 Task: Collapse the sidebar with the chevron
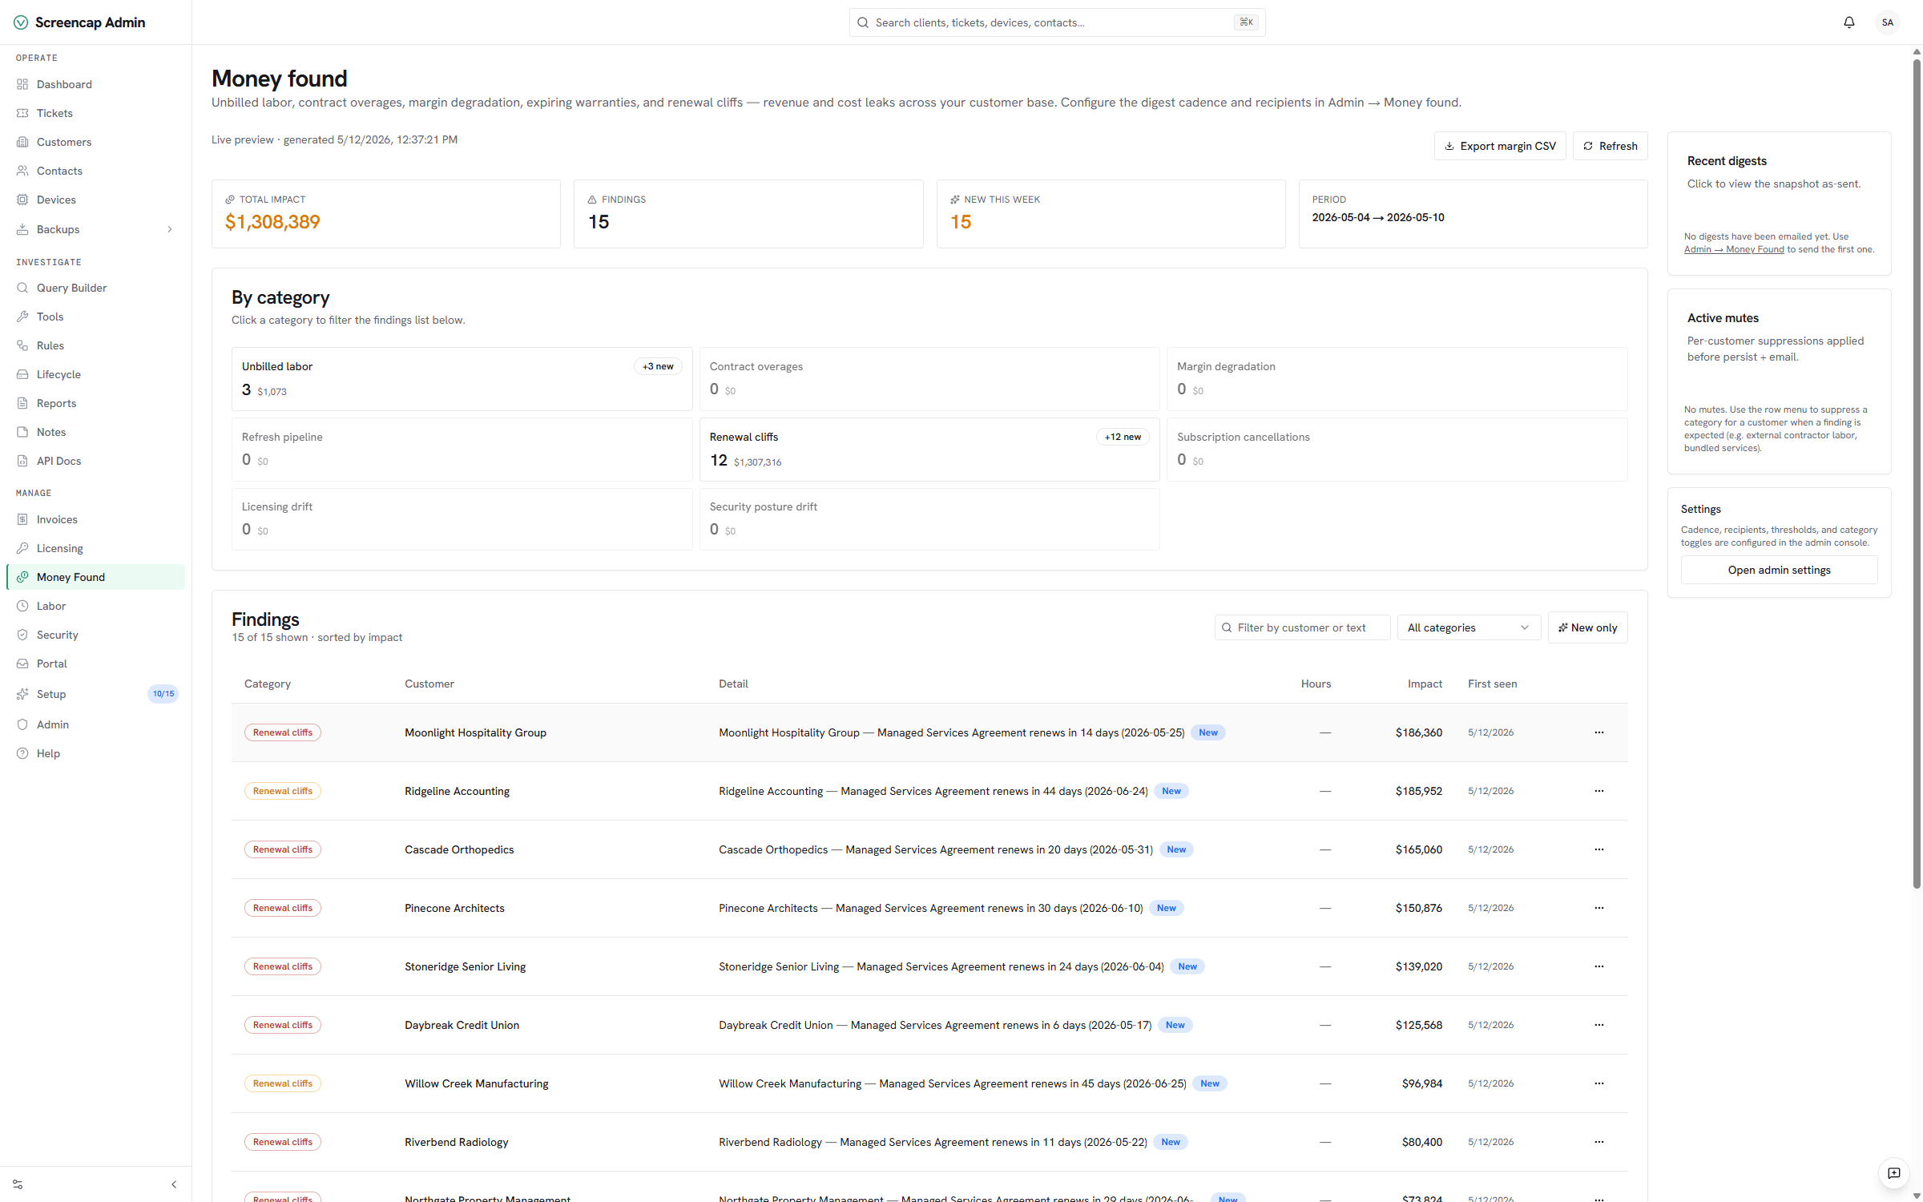pyautogui.click(x=174, y=1184)
